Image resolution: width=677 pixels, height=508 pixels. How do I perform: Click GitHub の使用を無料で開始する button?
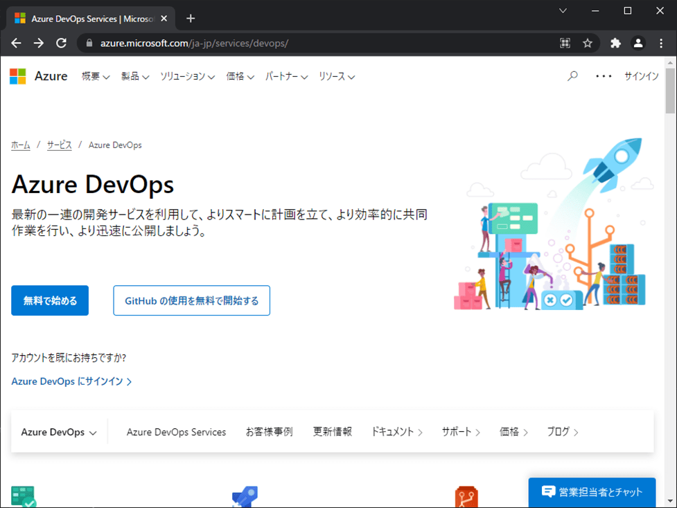click(192, 300)
